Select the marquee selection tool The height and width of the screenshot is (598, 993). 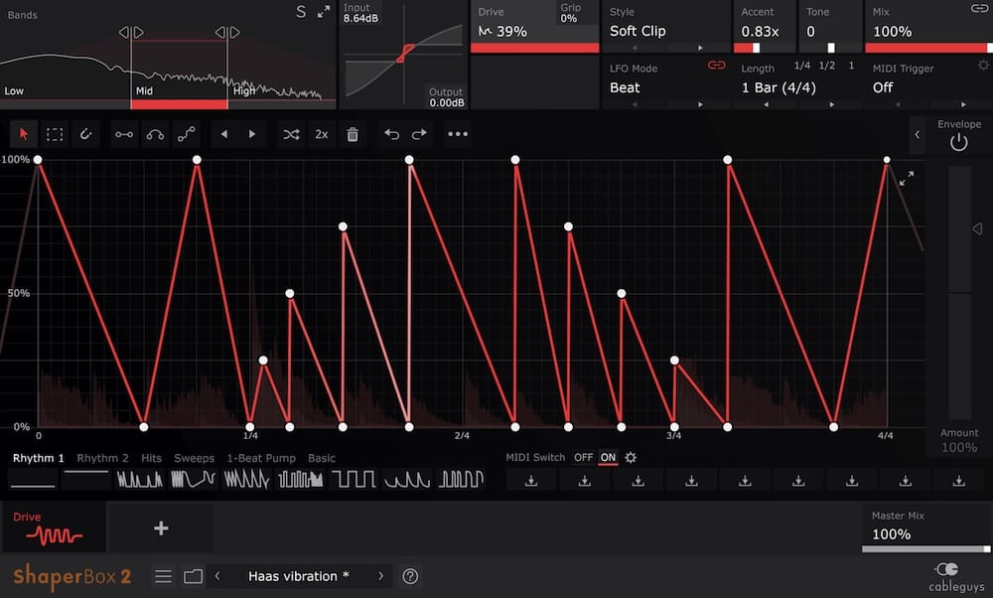[x=55, y=134]
